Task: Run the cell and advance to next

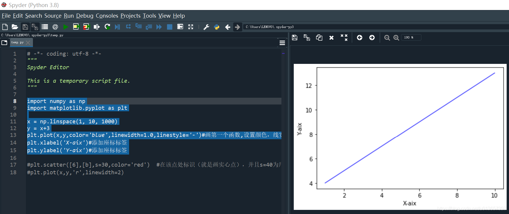Action: pyautogui.click(x=86, y=27)
